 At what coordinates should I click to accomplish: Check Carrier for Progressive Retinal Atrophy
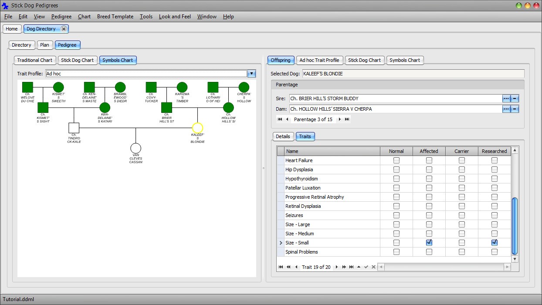coord(461,197)
